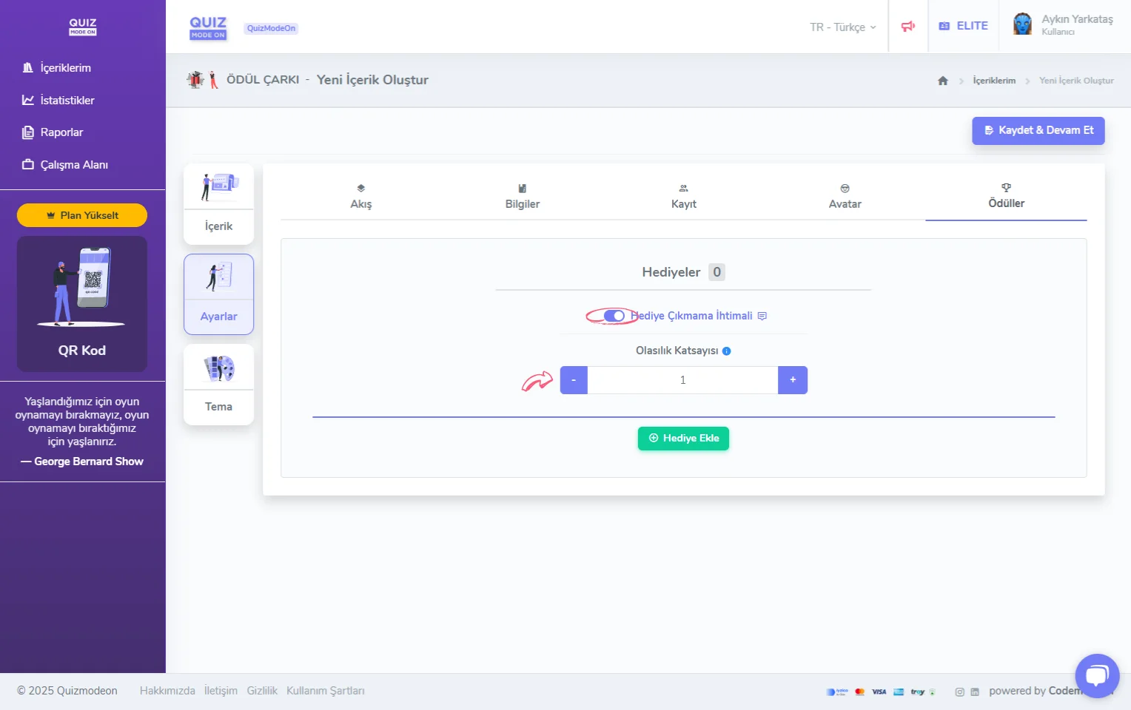Click the Hediye Ekle button
The width and height of the screenshot is (1131, 710).
(x=683, y=439)
